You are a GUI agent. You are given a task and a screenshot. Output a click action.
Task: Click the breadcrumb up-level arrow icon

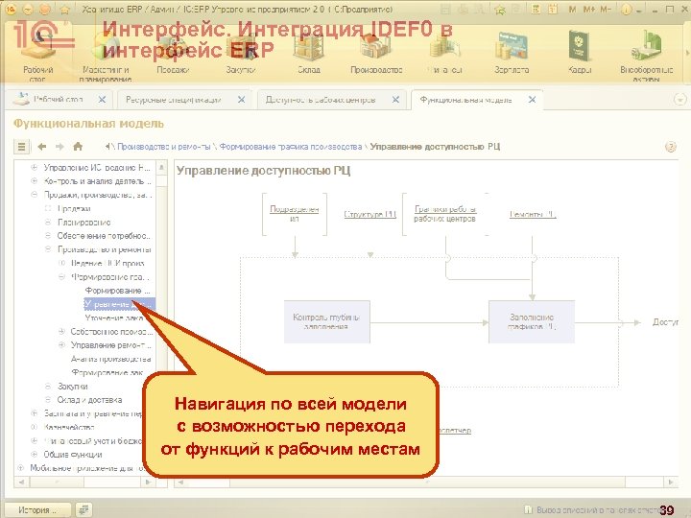coord(107,147)
